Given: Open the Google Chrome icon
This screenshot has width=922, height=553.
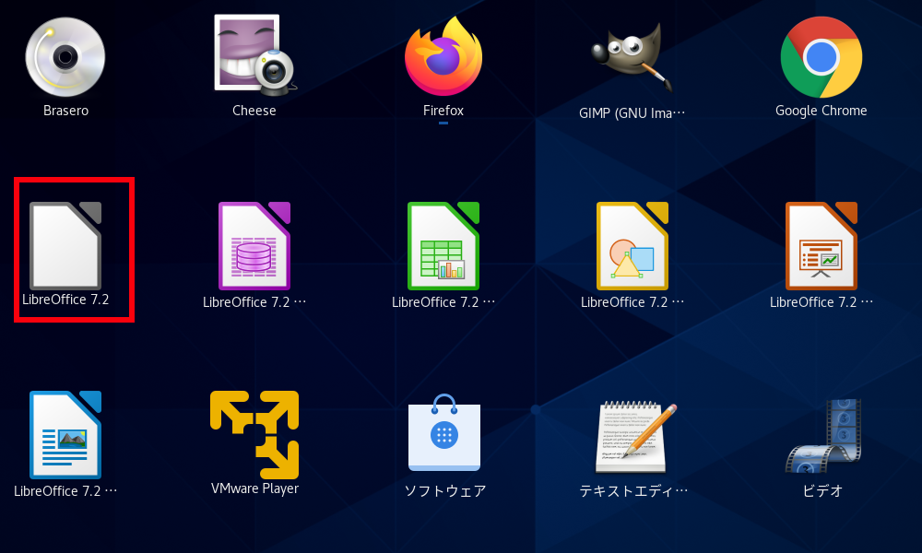Looking at the screenshot, I should click(x=821, y=57).
